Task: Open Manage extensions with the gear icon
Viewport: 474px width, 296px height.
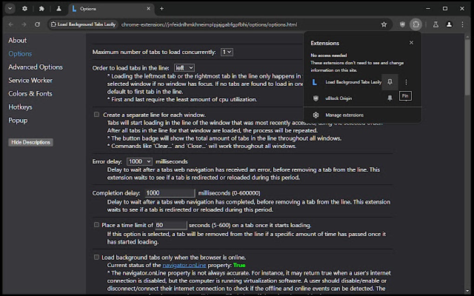Action: (x=316, y=115)
